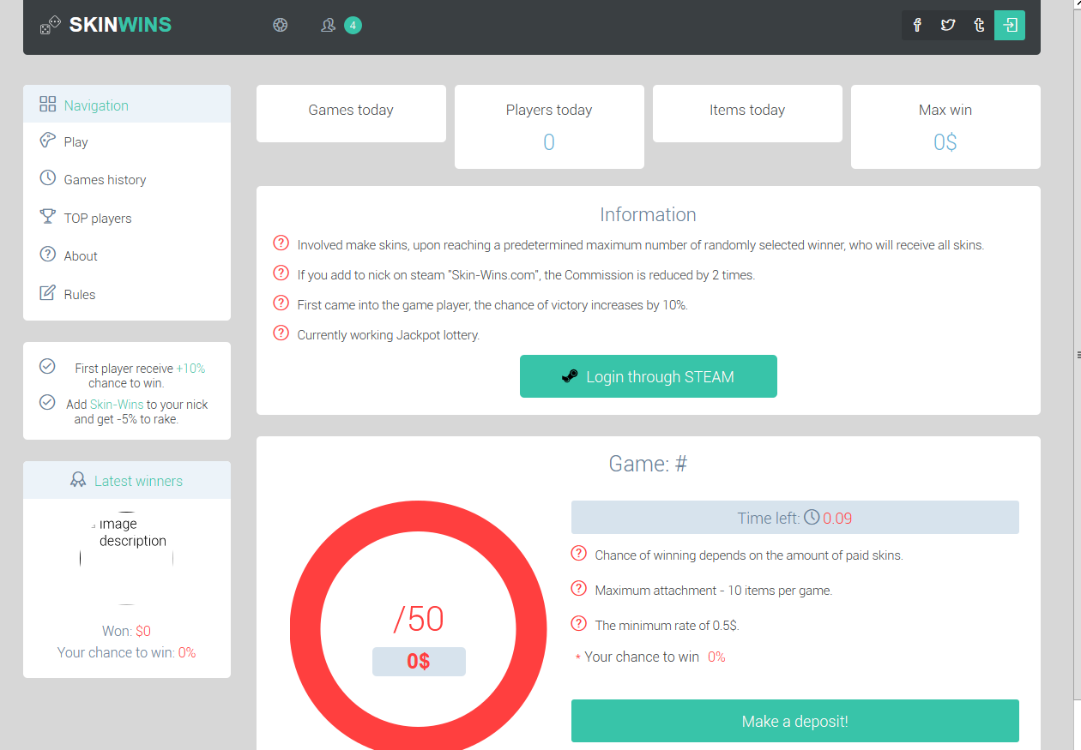This screenshot has width=1081, height=750.
Task: Click the Time left countdown bar
Action: 795,517
